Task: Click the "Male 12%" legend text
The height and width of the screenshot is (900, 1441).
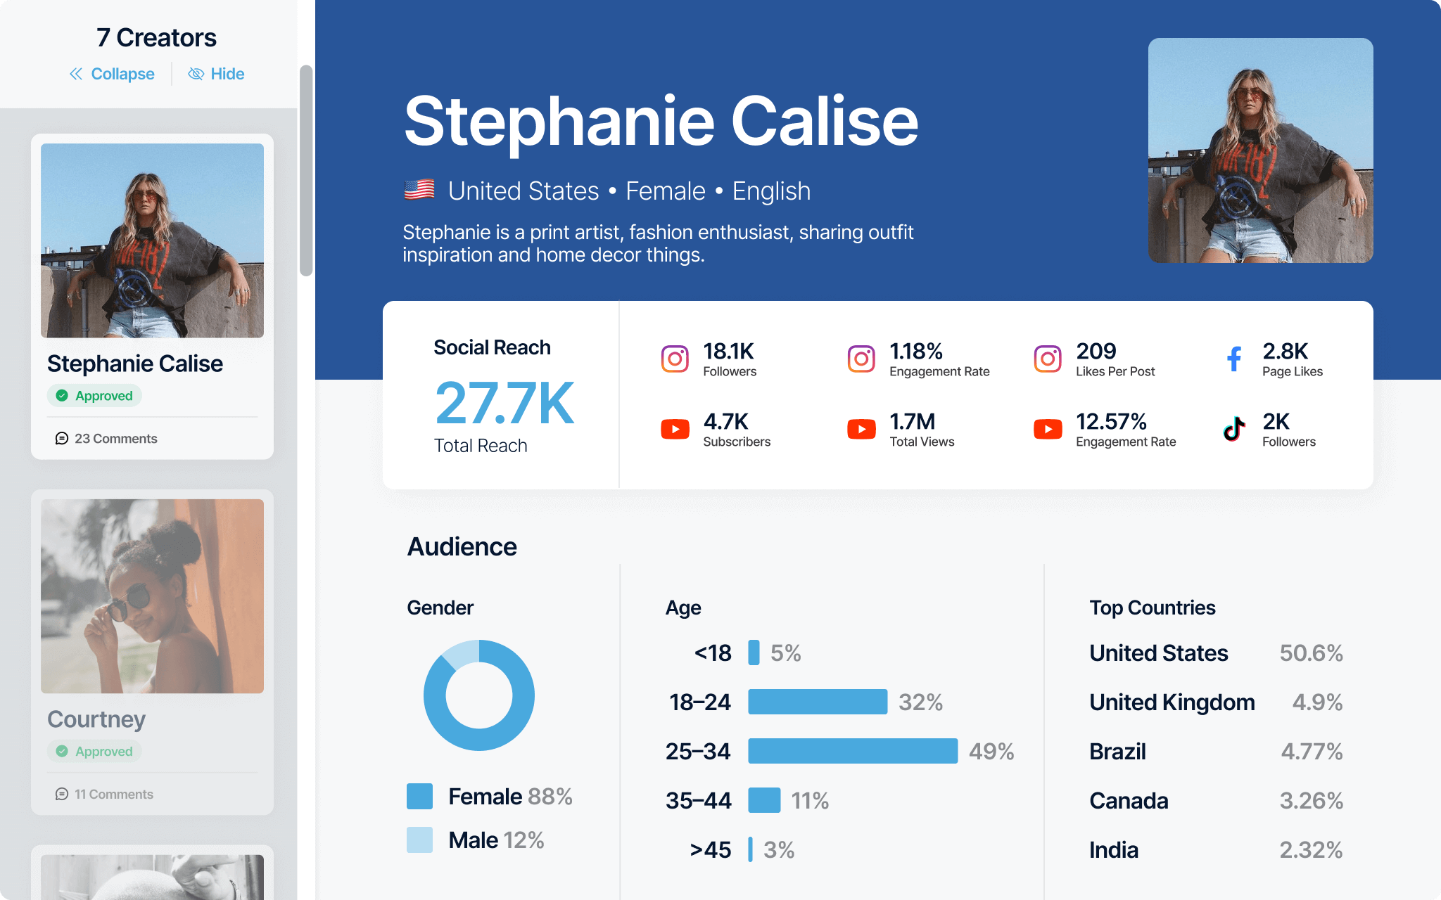Action: coord(496,840)
